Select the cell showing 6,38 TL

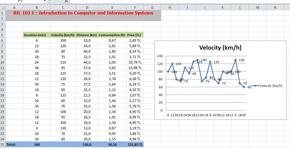click(135, 79)
